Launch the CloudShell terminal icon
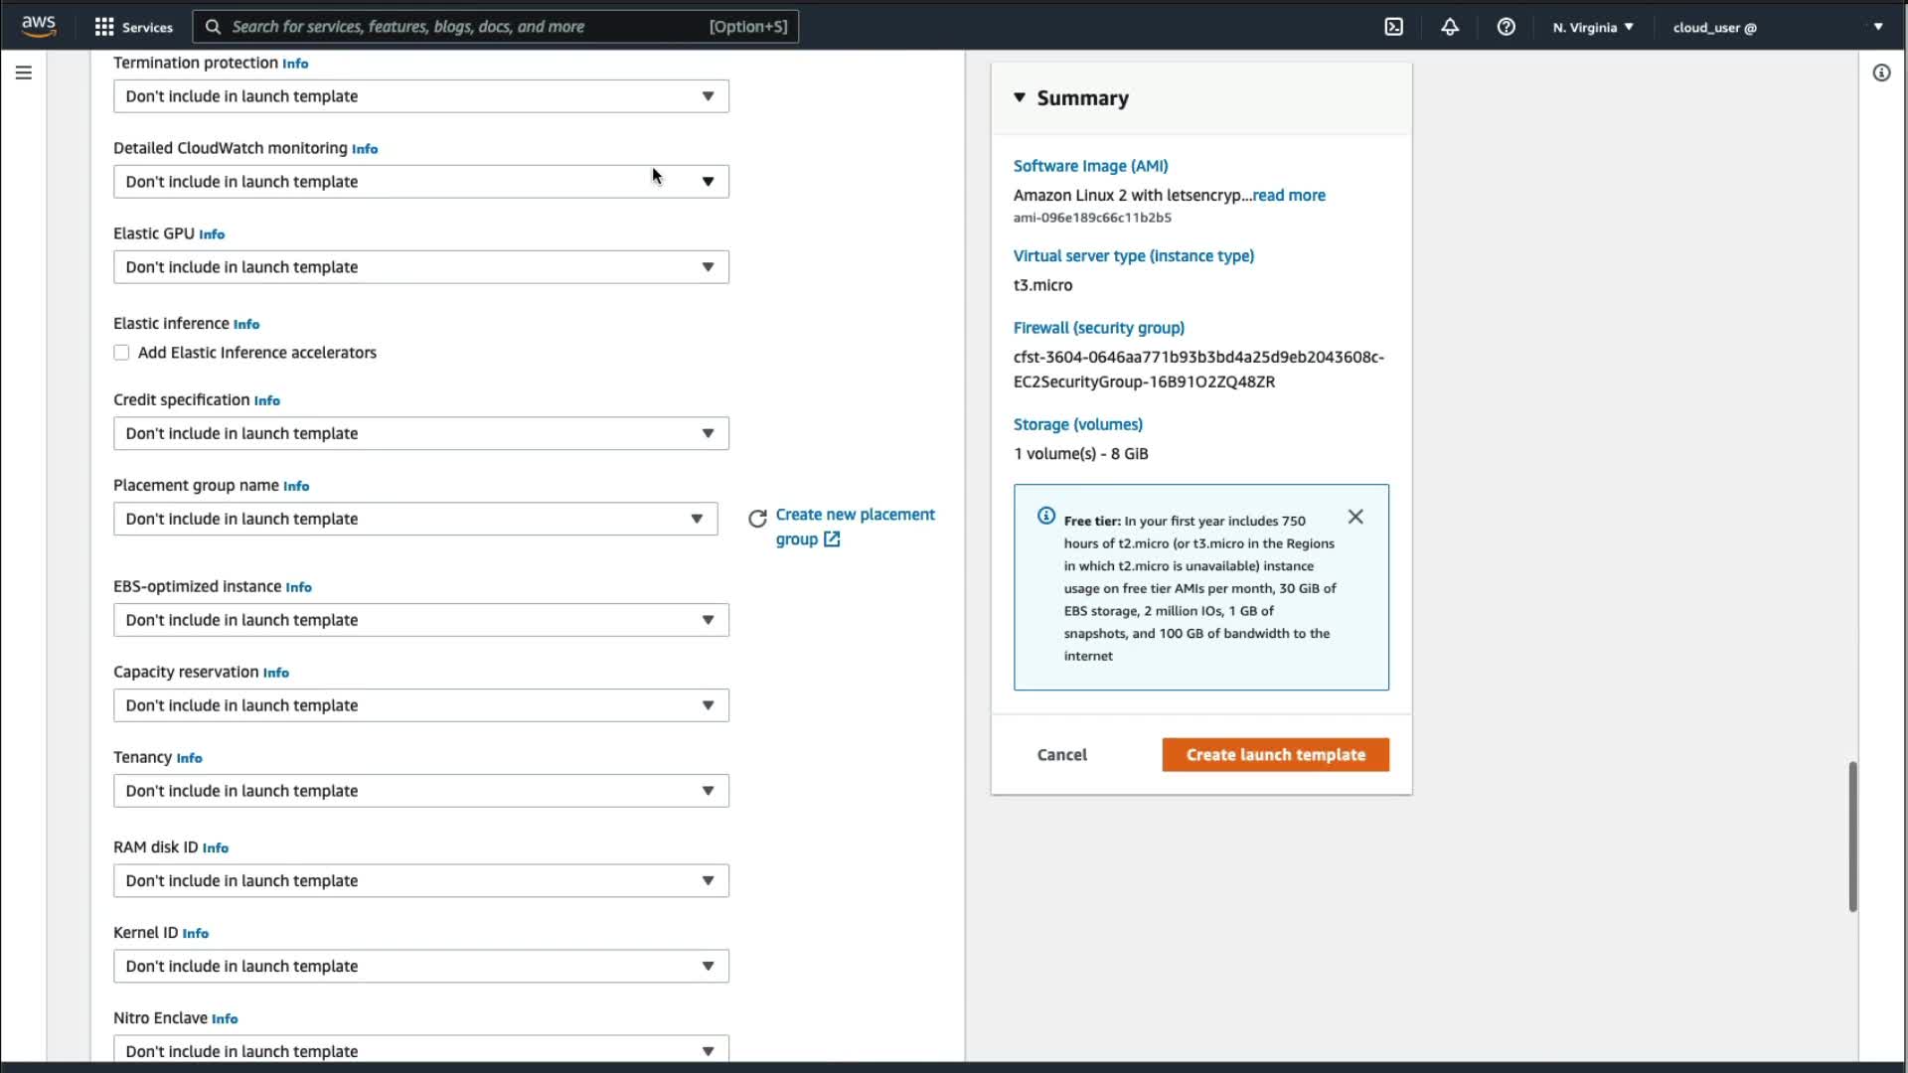The image size is (1908, 1073). pyautogui.click(x=1393, y=27)
